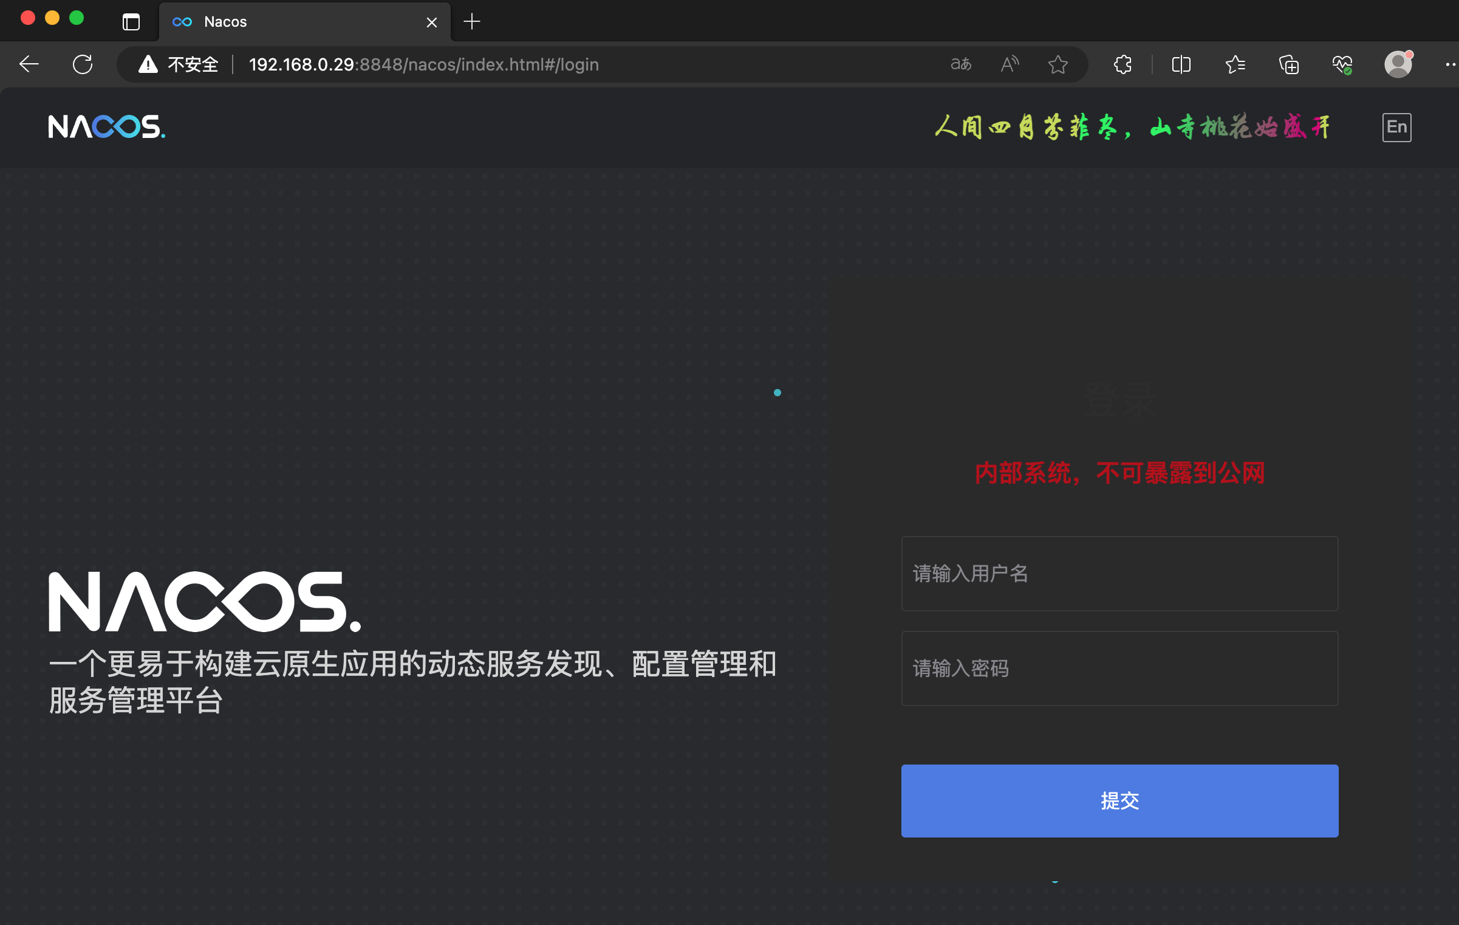Open the tab actions menu icon
This screenshot has height=925, width=1459.
(131, 22)
